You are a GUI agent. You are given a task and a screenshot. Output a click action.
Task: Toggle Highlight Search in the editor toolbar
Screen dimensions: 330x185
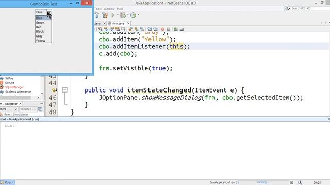coord(118,29)
